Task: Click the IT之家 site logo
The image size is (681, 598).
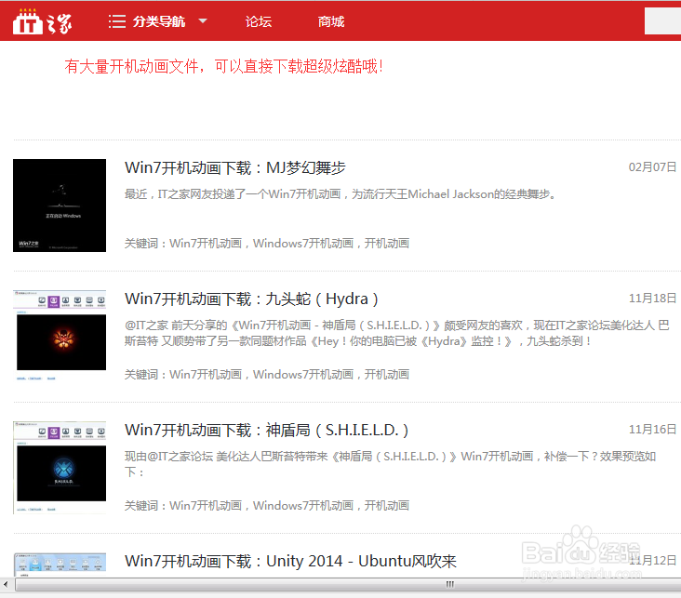Action: click(42, 21)
